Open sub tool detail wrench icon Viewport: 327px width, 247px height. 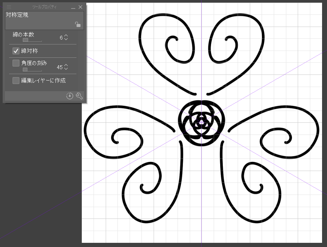pos(79,96)
